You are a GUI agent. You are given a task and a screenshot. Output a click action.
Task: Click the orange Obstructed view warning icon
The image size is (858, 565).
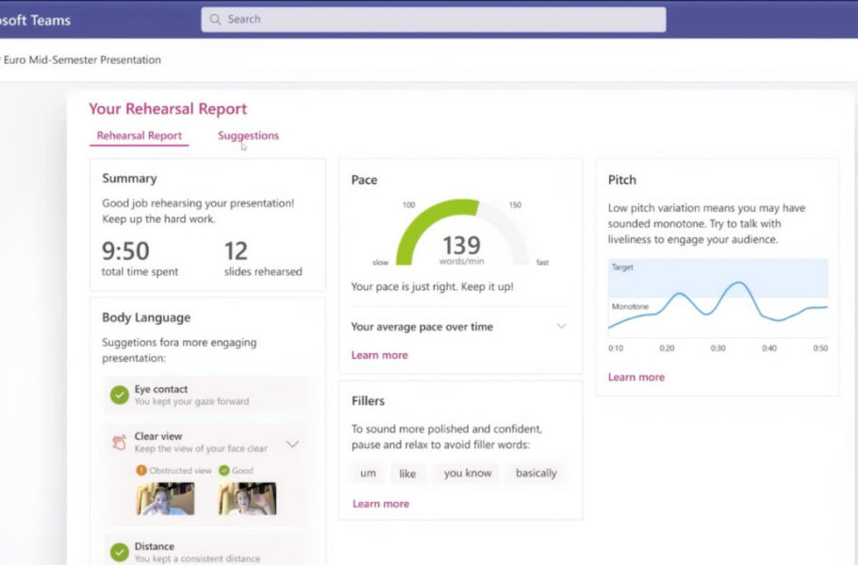140,471
